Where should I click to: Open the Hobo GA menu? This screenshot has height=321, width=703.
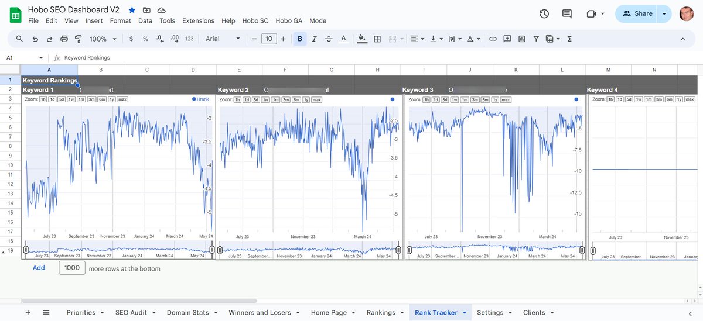click(x=289, y=20)
